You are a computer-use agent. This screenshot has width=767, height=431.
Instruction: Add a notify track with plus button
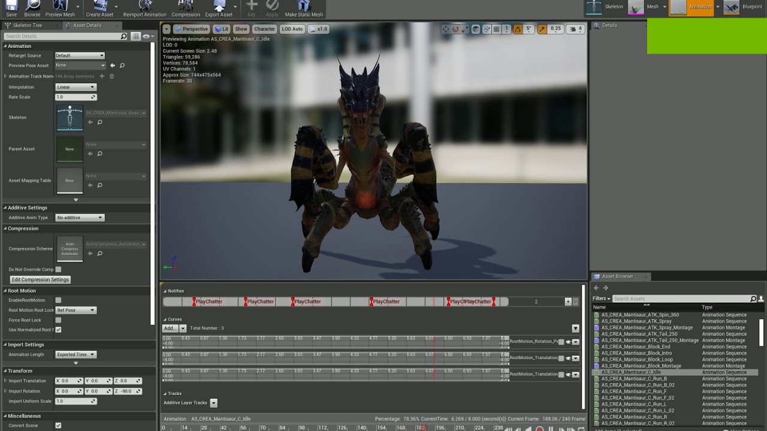(568, 302)
